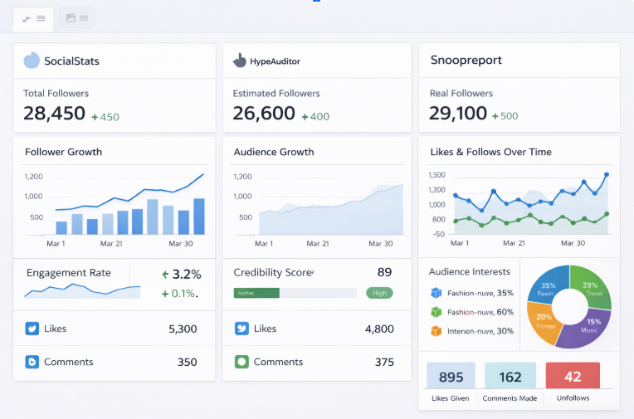Click the SocialStats logo icon

pyautogui.click(x=32, y=60)
